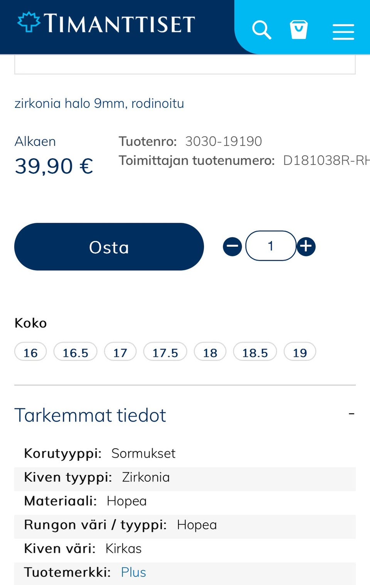Increase quantity with plus button
Screen dimensions: 370x585
click(x=306, y=246)
